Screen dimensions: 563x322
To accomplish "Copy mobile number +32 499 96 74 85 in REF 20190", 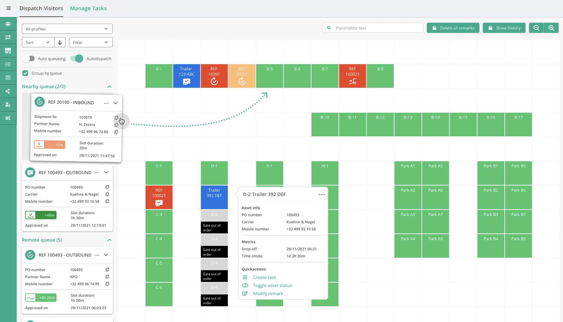I will [x=116, y=132].
